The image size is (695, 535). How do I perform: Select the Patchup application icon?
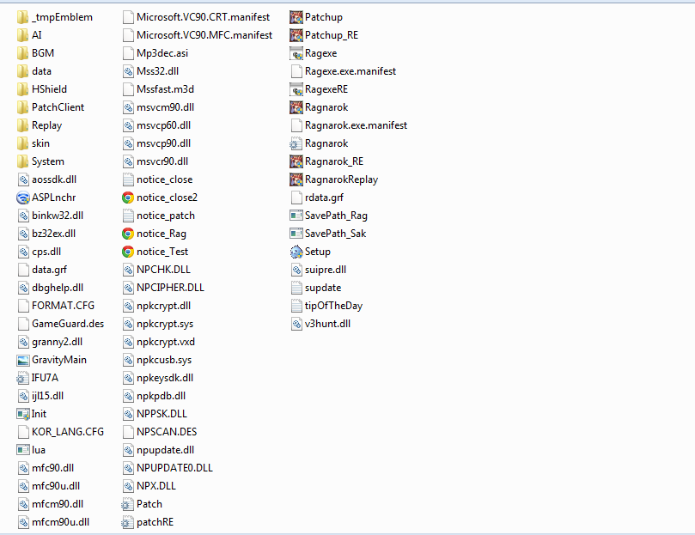[x=296, y=17]
